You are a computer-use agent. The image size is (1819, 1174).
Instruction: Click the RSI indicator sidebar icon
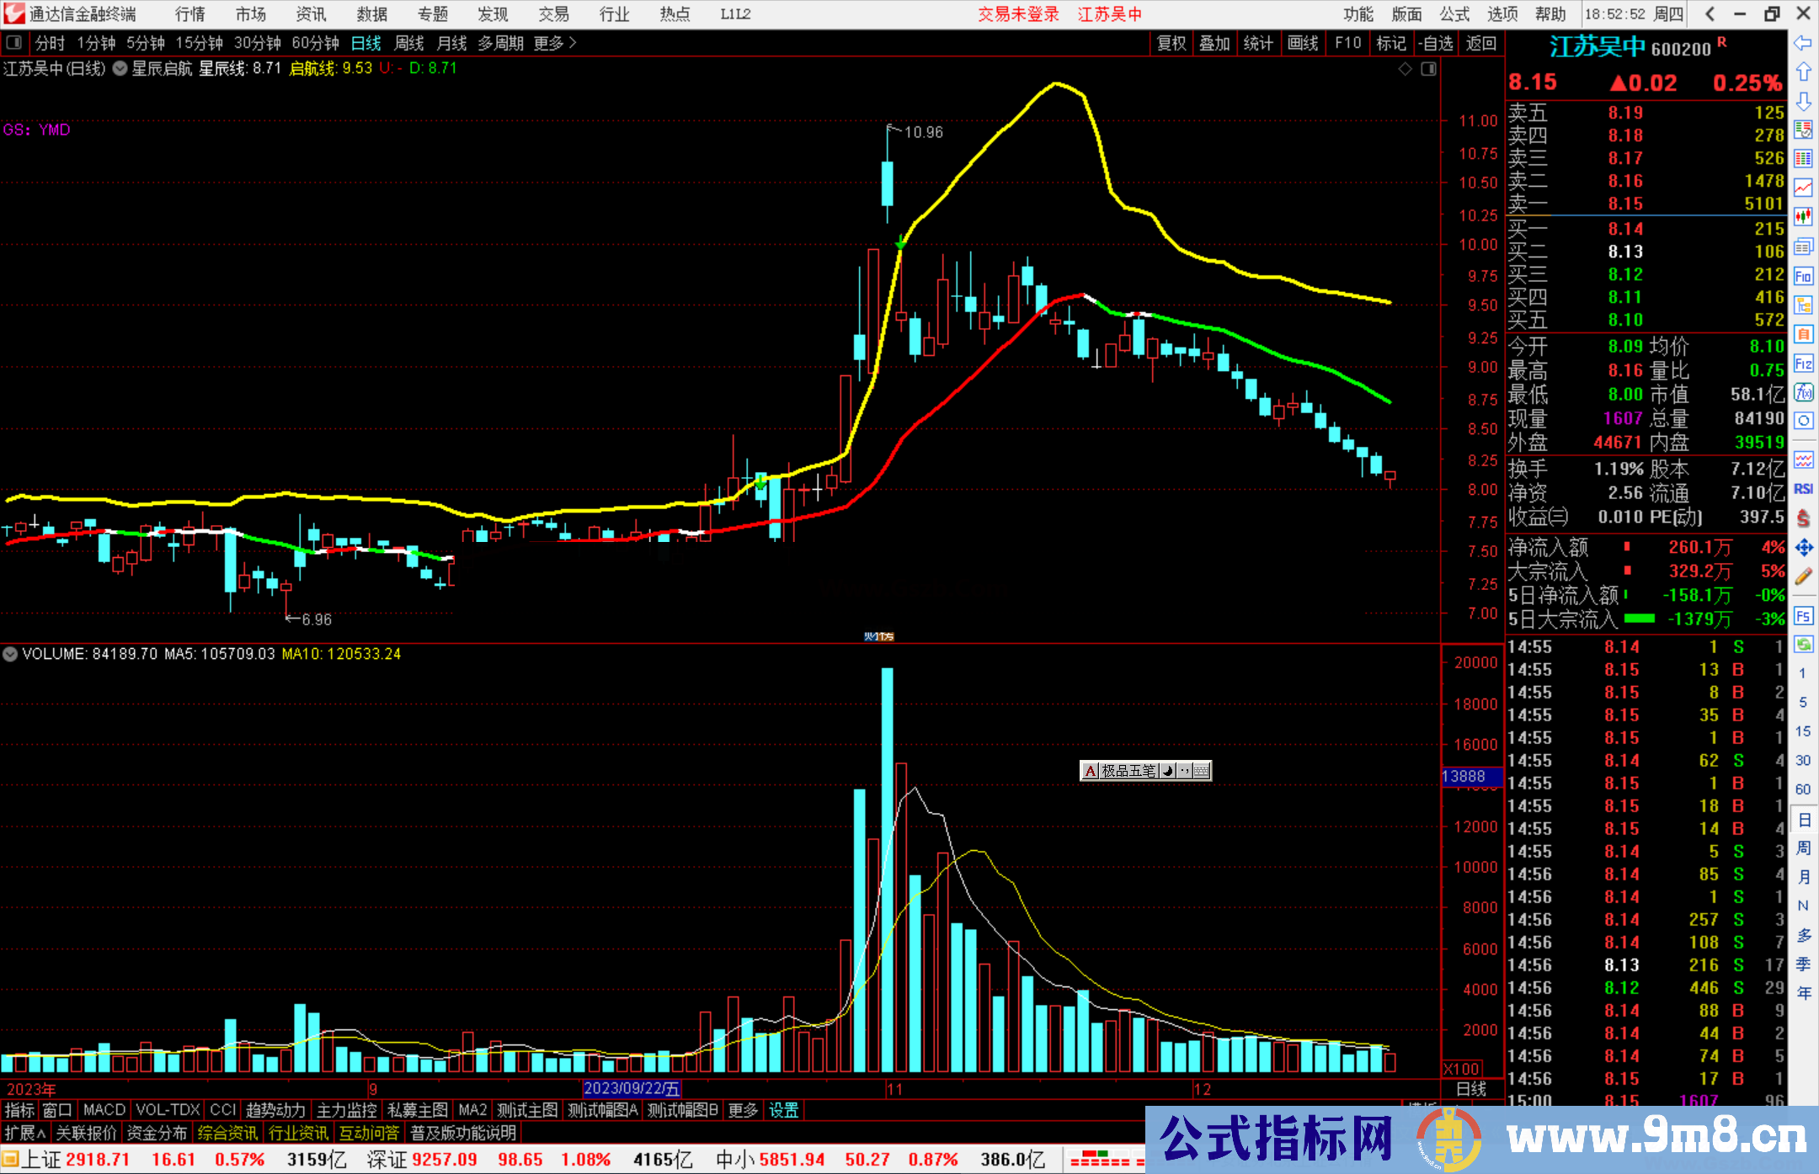(x=1803, y=489)
